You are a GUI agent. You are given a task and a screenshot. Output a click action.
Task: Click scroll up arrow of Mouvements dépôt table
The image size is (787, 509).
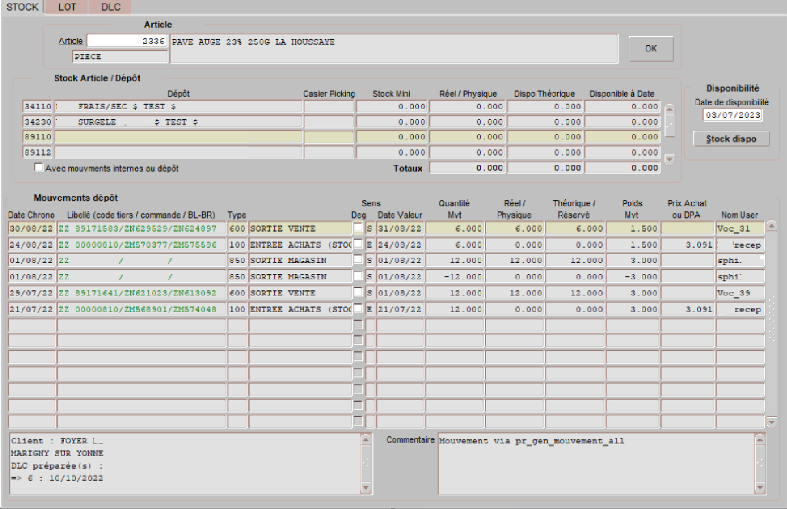(771, 226)
